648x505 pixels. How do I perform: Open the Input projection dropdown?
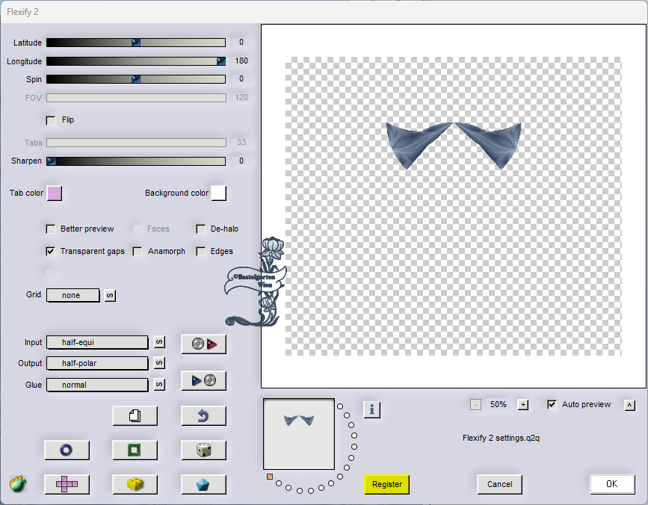point(97,342)
